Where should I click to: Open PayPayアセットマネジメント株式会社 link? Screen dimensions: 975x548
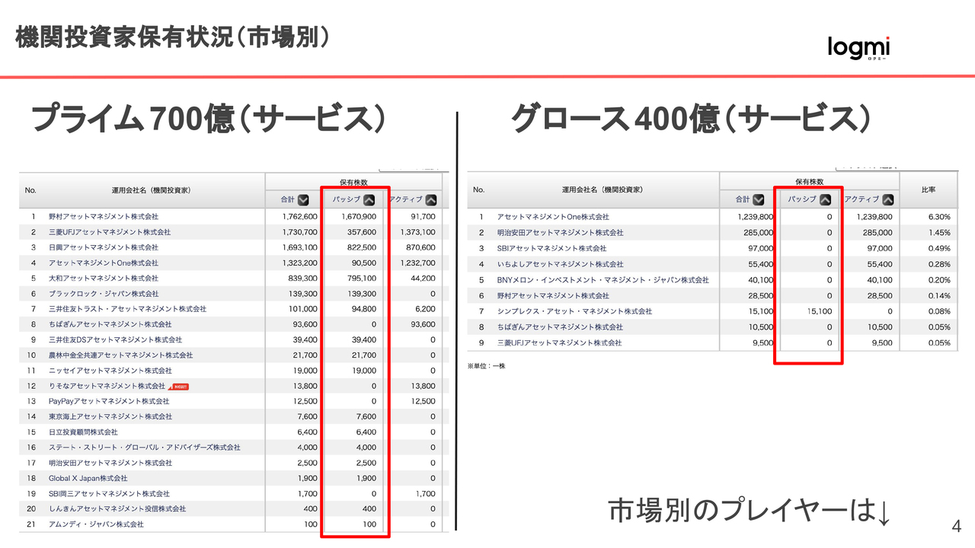click(109, 401)
